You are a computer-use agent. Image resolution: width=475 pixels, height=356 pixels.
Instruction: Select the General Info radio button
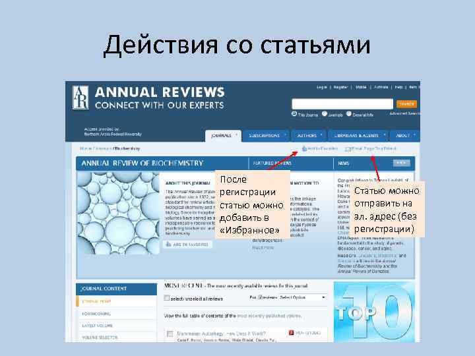click(349, 114)
